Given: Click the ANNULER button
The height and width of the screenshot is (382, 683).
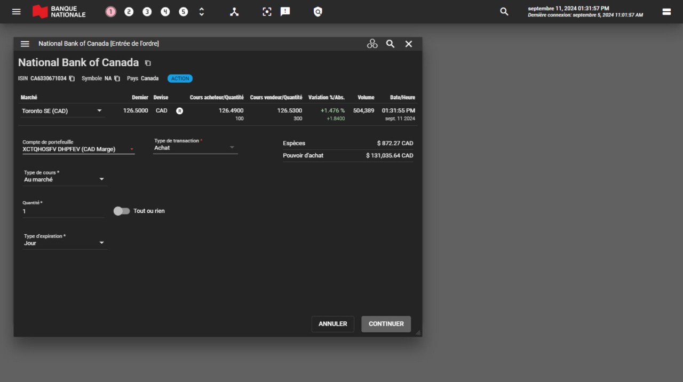Looking at the screenshot, I should (333, 324).
